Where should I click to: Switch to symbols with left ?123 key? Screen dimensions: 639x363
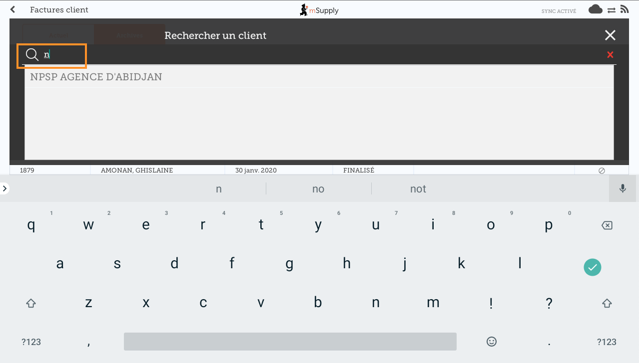[x=31, y=342]
